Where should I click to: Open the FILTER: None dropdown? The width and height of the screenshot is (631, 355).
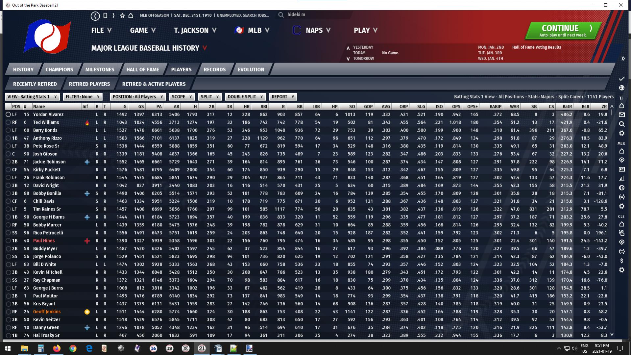click(82, 97)
